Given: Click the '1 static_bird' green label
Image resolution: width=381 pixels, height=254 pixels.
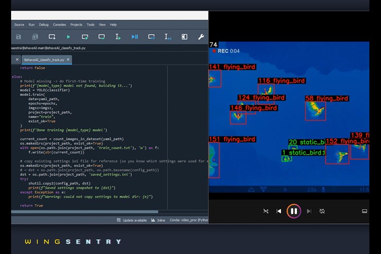Looking at the screenshot, I should click(x=304, y=152).
